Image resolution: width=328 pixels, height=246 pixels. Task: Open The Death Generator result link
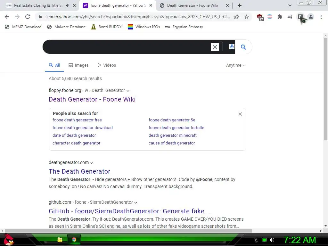point(79,171)
